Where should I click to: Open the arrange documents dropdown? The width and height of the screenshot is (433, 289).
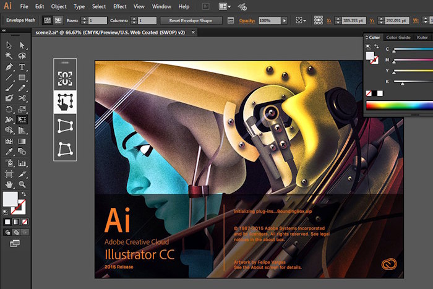tap(225, 6)
